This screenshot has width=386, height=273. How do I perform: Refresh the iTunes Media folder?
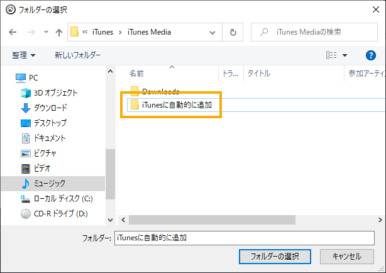pos(233,32)
